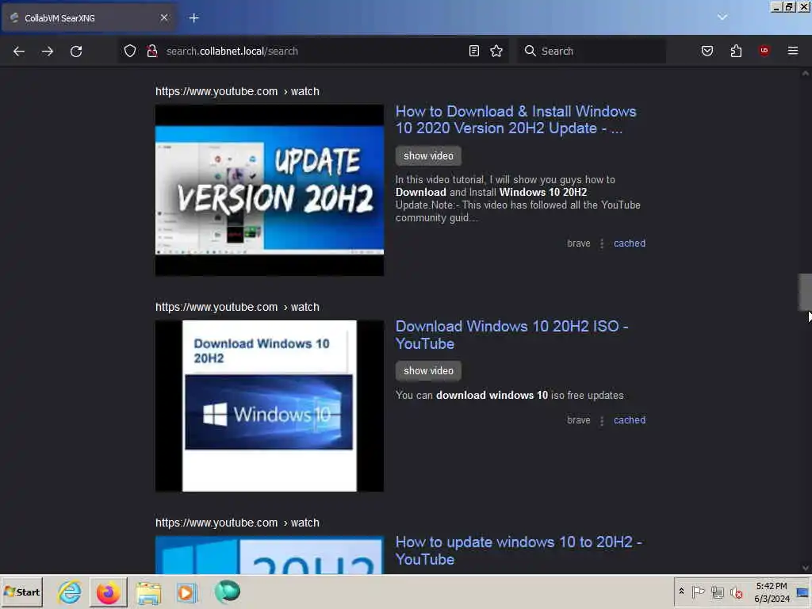
Task: Open the extensions puzzle menu
Action: [x=736, y=51]
